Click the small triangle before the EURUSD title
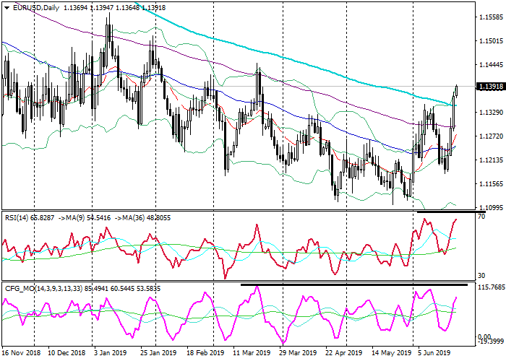The height and width of the screenshot is (361, 506). click(x=6, y=8)
